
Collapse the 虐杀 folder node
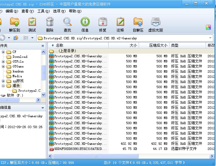pyautogui.click(x=3, y=86)
